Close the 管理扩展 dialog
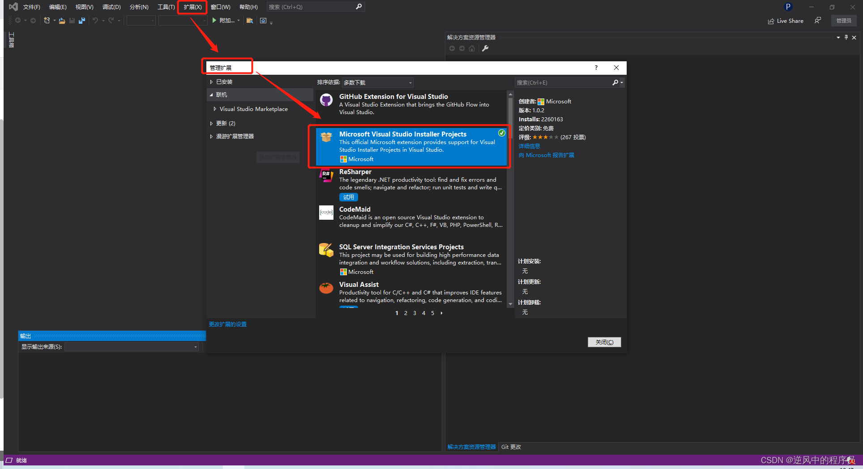 [x=616, y=68]
